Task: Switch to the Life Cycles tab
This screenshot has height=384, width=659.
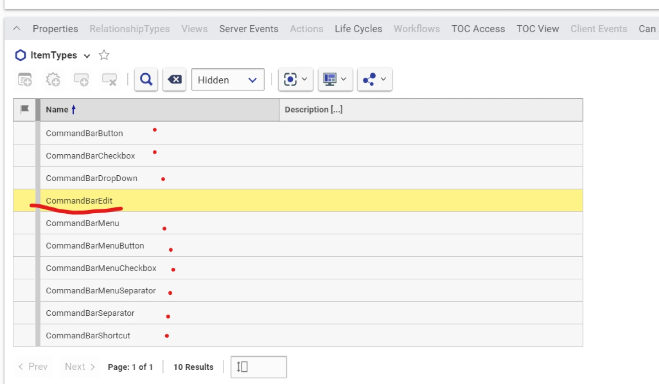Action: point(358,29)
